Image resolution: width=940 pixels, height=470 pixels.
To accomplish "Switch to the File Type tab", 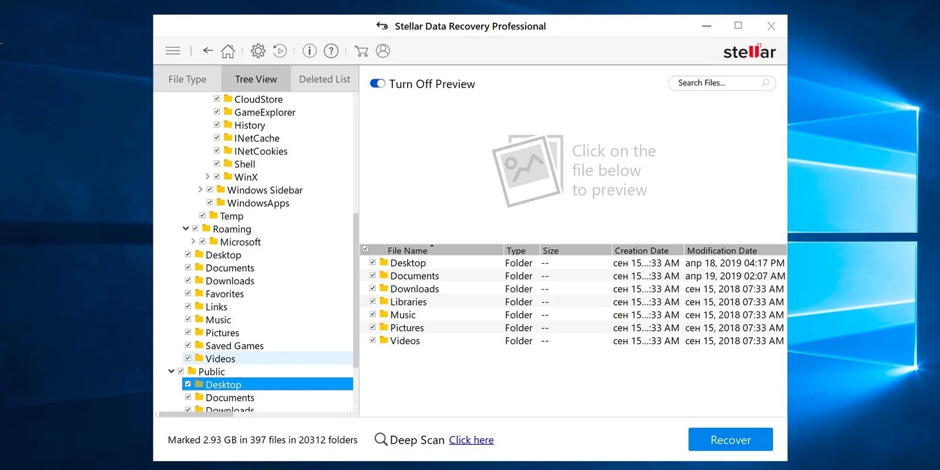I will 187,79.
